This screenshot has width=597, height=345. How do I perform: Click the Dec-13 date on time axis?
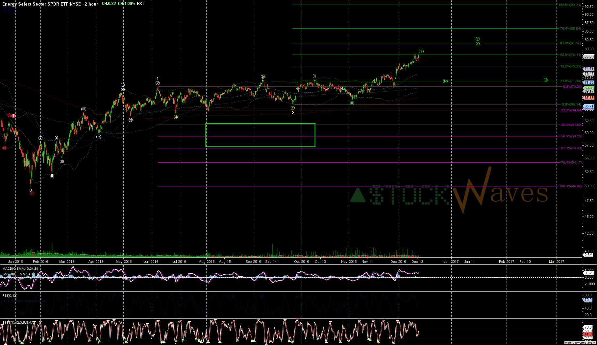point(417,262)
